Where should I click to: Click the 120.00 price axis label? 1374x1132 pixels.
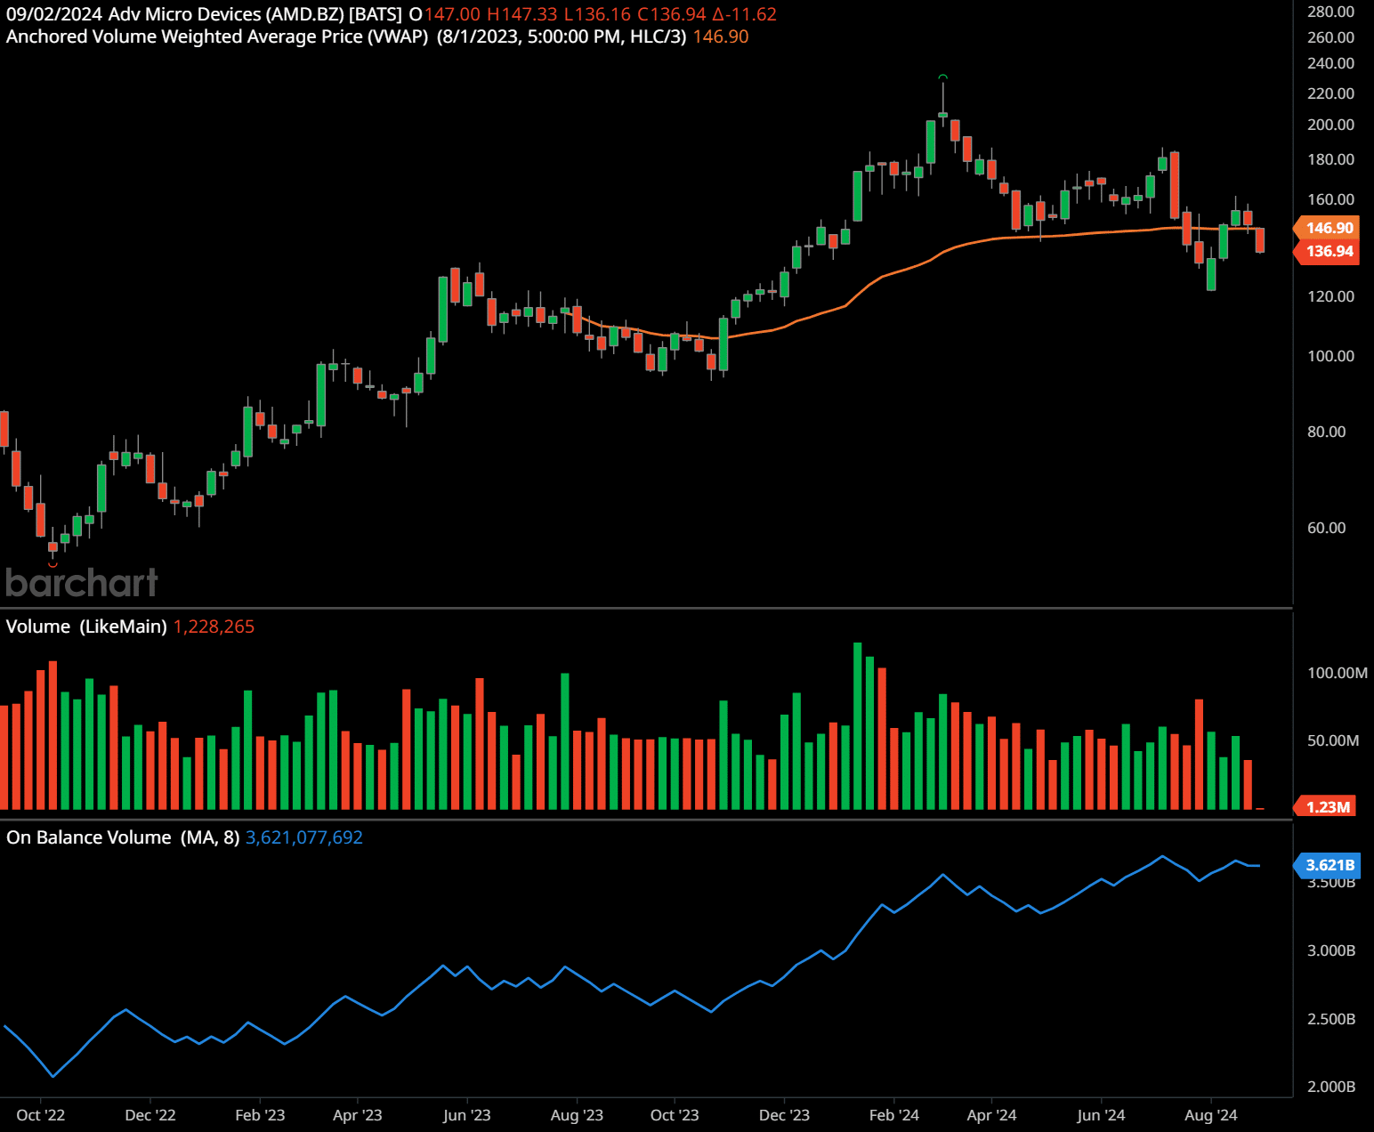(1330, 296)
